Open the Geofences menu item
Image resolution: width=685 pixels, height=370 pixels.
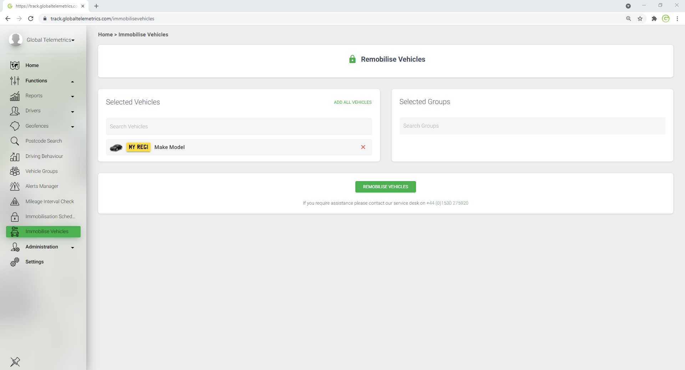[x=37, y=126]
